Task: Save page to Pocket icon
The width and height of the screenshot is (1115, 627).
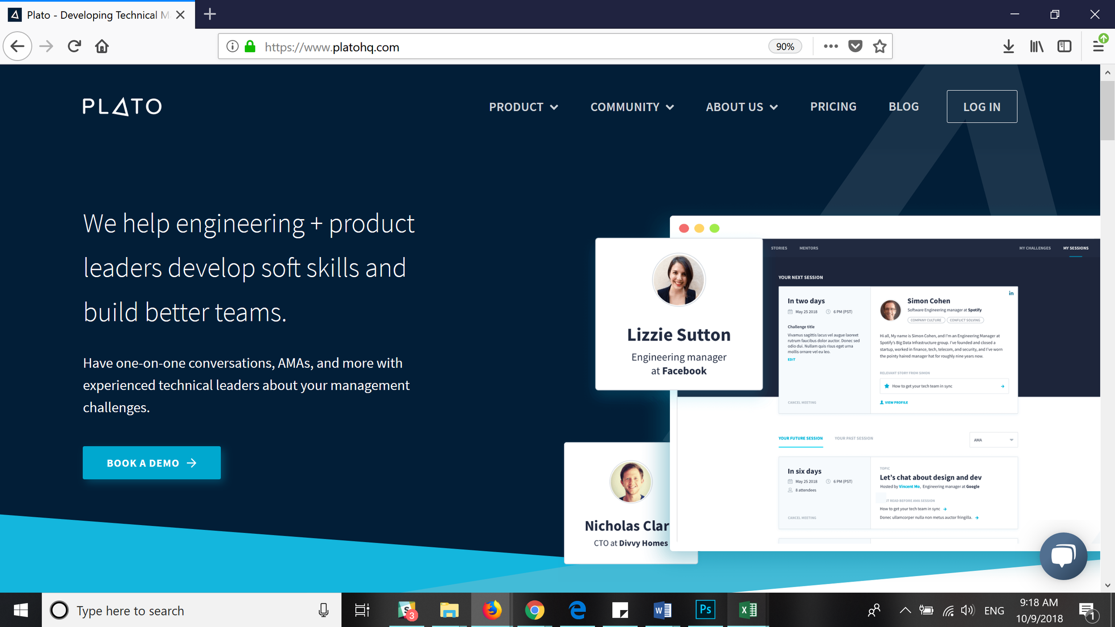Action: [x=855, y=46]
